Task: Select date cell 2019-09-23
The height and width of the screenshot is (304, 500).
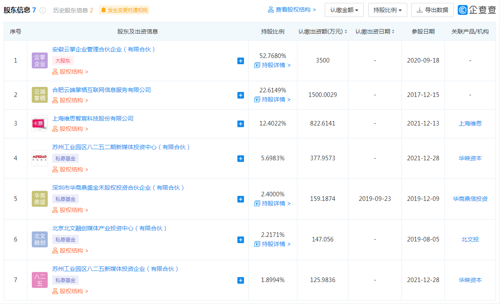Action: (x=375, y=199)
